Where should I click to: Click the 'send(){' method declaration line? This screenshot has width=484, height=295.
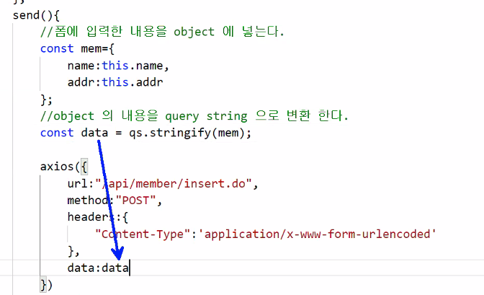[x=36, y=15]
